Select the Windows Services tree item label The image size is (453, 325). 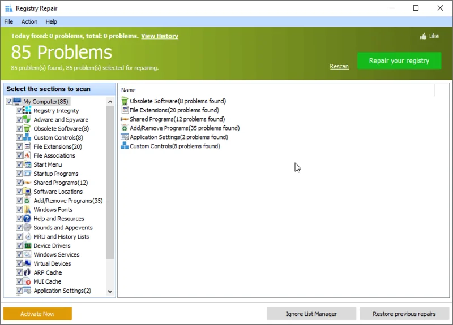(56, 254)
